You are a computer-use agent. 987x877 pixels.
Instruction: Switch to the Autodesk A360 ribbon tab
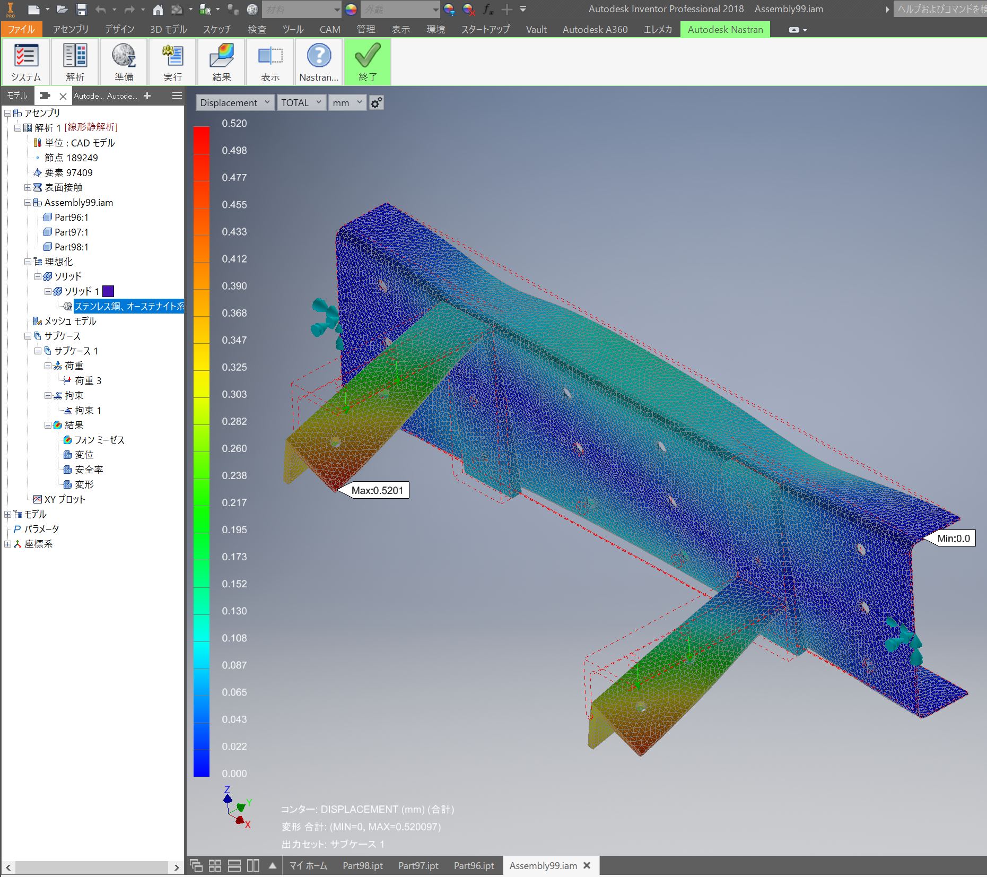pyautogui.click(x=595, y=30)
